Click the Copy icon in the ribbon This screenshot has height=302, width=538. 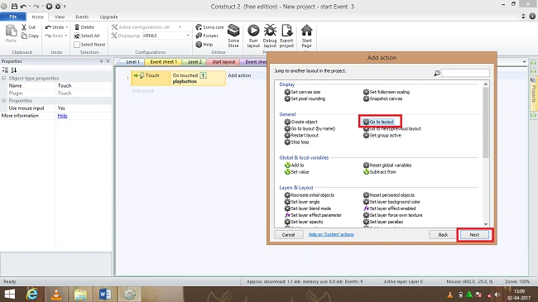coord(24,36)
